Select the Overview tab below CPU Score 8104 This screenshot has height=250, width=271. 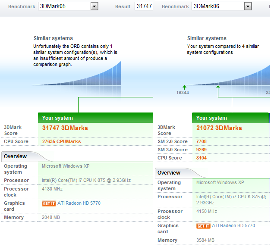point(169,173)
